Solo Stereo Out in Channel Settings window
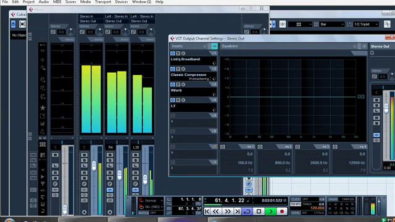This screenshot has width=395, height=222. [x=376, y=105]
